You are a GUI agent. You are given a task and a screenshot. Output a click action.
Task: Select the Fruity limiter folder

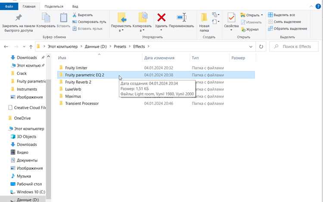(76, 68)
